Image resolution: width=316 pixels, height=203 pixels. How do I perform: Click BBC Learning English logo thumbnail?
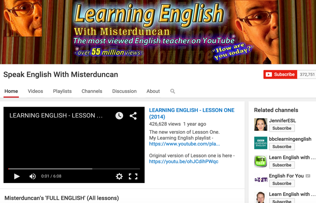260,143
